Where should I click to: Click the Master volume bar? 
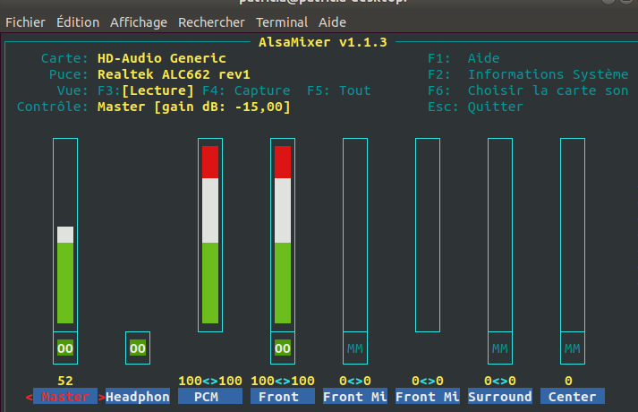pyautogui.click(x=65, y=235)
